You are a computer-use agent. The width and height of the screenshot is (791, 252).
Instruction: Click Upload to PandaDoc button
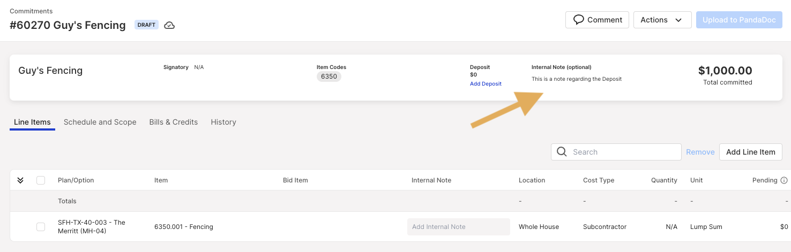tap(739, 20)
